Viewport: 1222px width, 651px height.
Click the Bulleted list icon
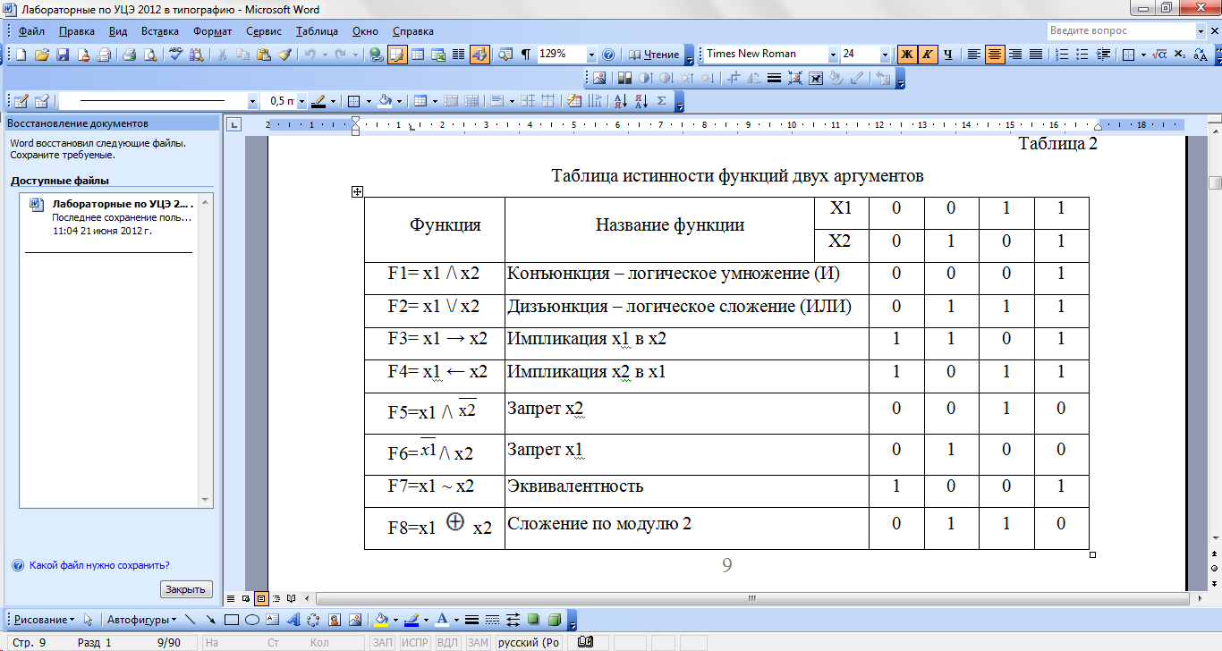point(1082,55)
